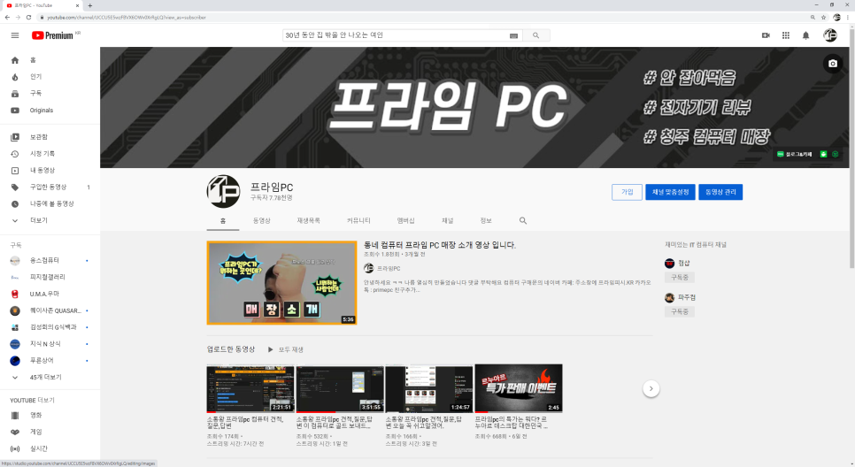The image size is (855, 467).
Task: Click the 가입 join button
Action: point(627,192)
